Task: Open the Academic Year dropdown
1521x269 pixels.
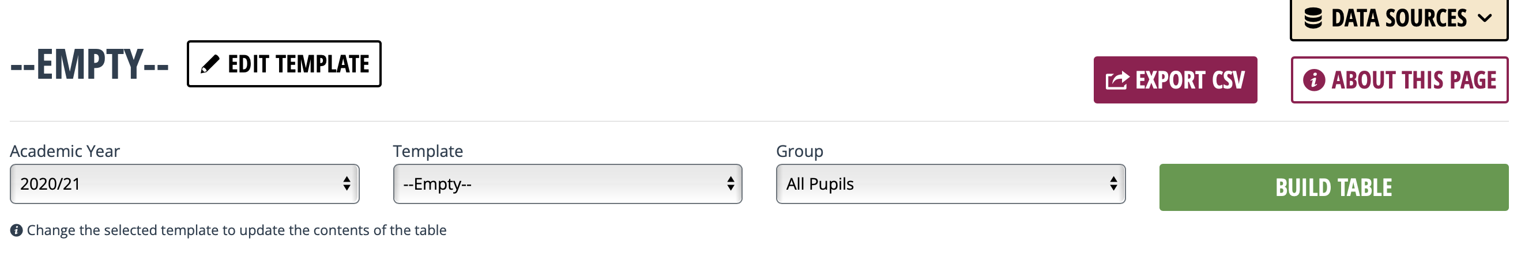Action: click(x=185, y=184)
